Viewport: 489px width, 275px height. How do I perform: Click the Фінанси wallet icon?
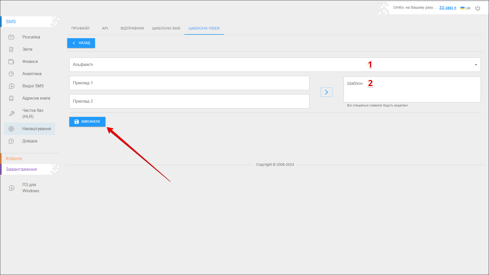[x=11, y=62]
